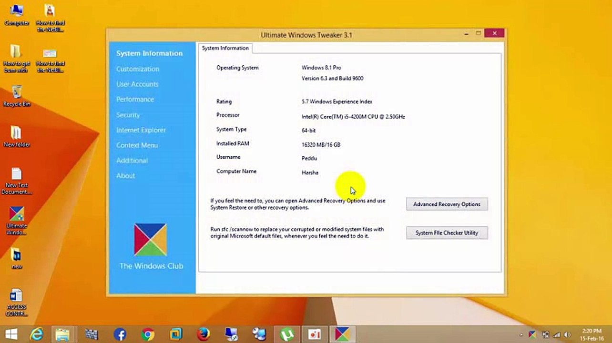Launch Google Chrome from the taskbar
Image resolution: width=612 pixels, height=343 pixels.
tap(148, 335)
